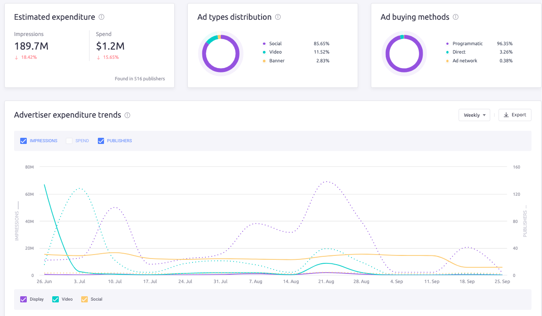Screen dimensions: 542x316
Task: Open the Weekly interval dropdown
Action: (x=474, y=115)
